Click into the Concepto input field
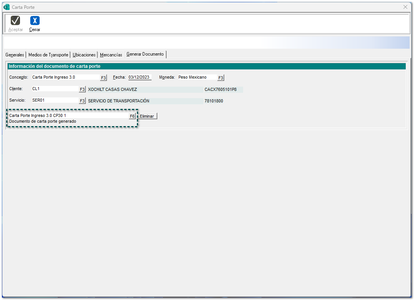The height and width of the screenshot is (301, 415). (65, 77)
